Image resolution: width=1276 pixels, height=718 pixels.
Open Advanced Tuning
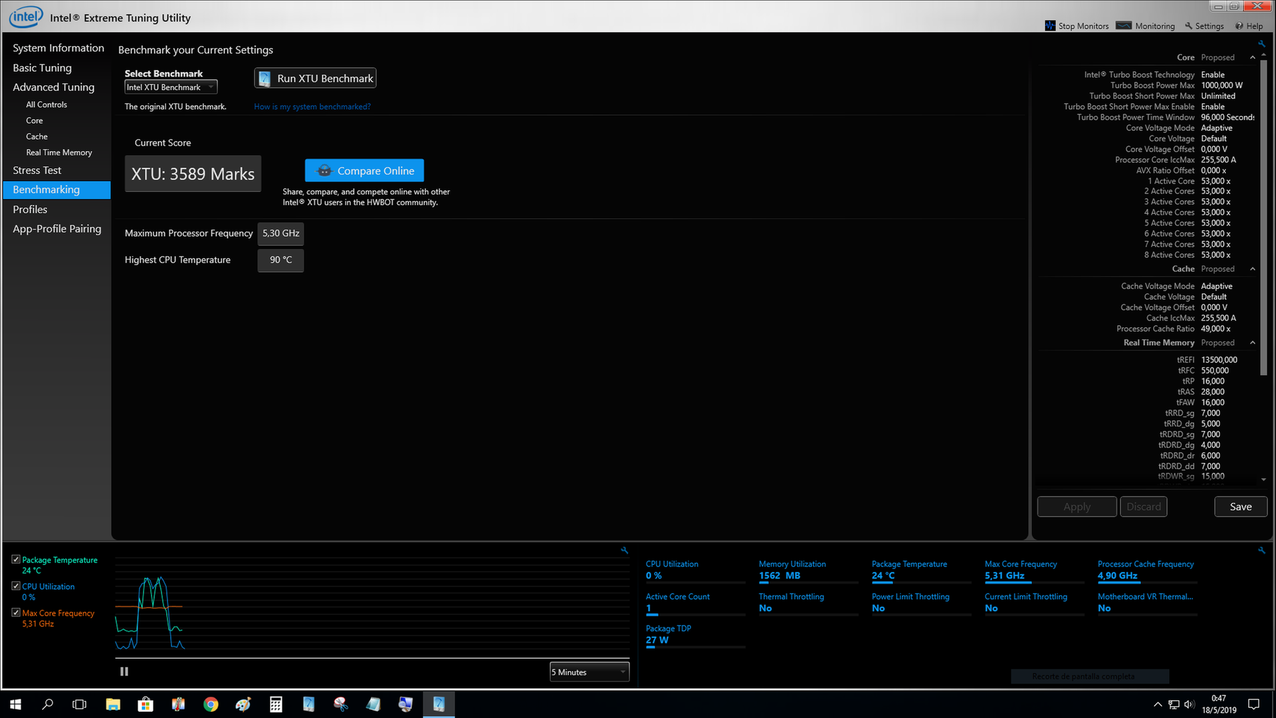54,87
